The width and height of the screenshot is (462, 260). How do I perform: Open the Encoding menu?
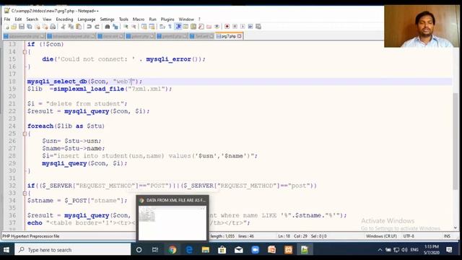[64, 19]
